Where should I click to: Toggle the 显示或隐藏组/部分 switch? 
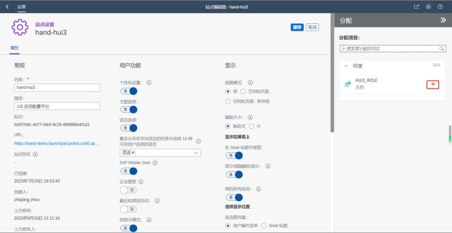234,174
